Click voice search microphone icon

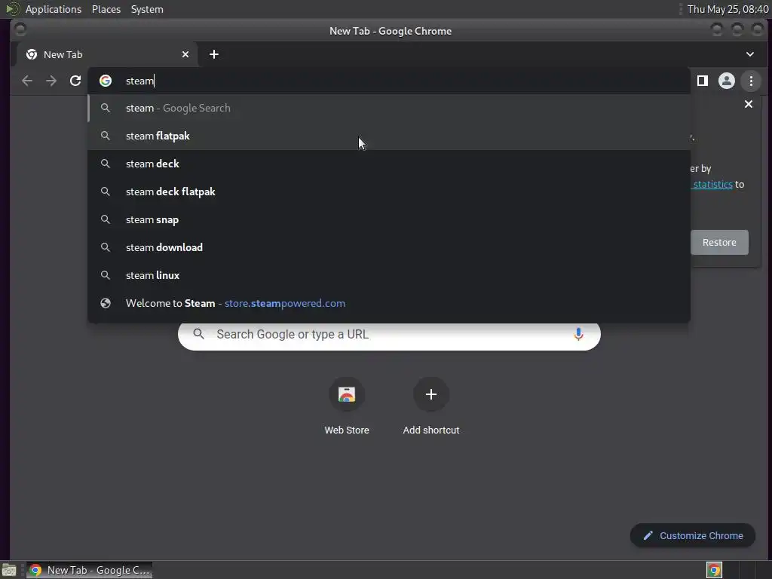pyautogui.click(x=578, y=334)
